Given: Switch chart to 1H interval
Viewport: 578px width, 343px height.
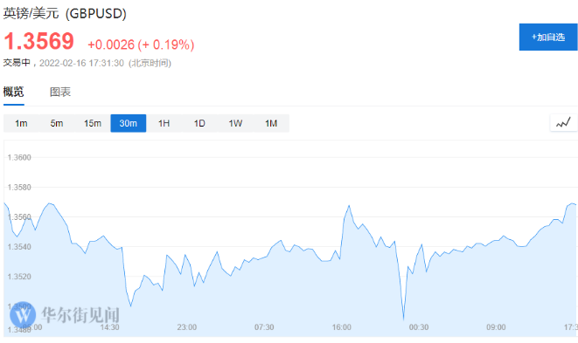Looking at the screenshot, I should (164, 123).
